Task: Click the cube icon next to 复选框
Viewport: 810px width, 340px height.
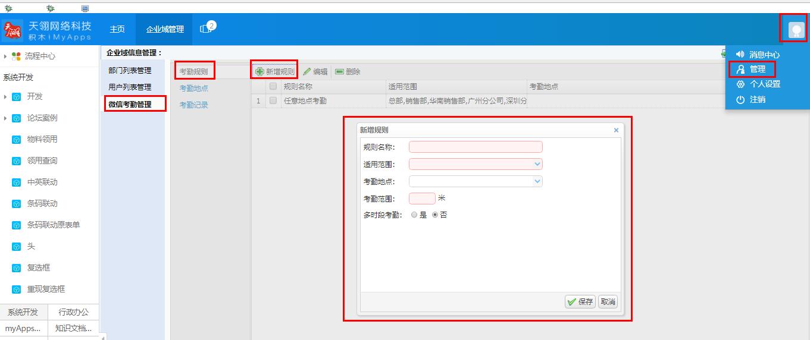Action: pos(17,268)
